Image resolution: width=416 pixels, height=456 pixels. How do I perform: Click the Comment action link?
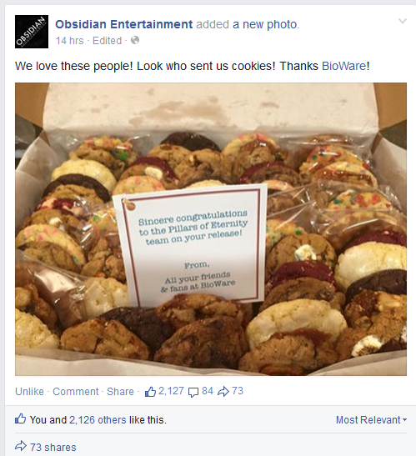[x=76, y=392]
